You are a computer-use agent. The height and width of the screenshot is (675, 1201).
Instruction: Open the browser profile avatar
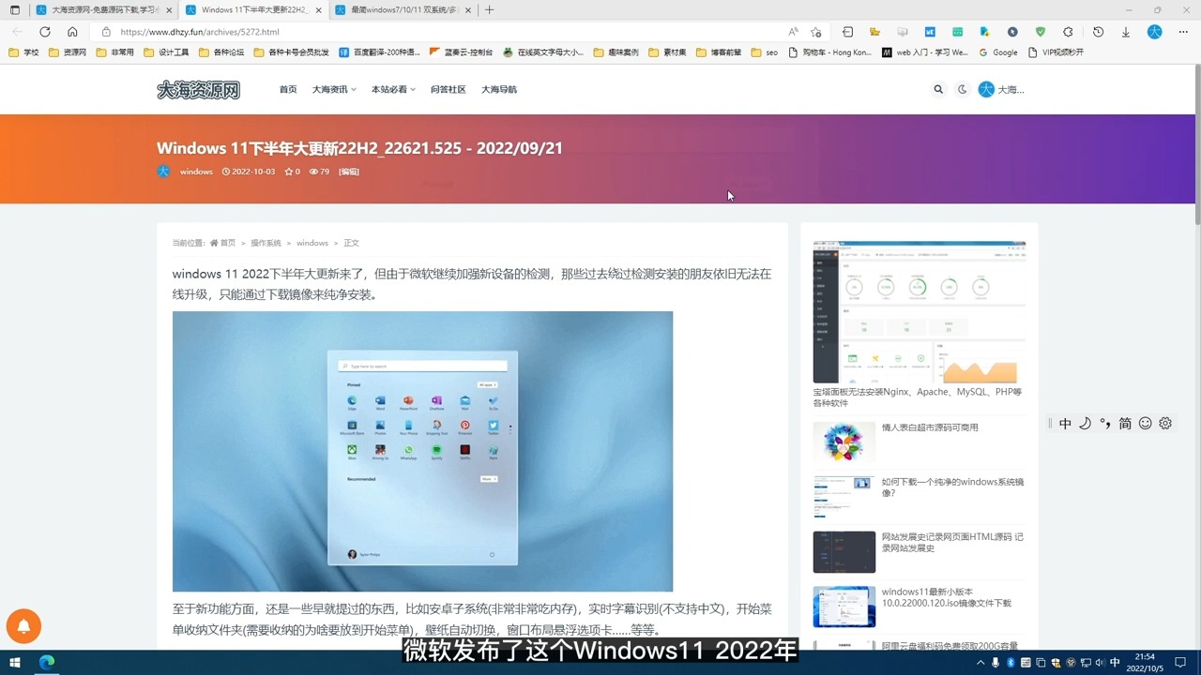(1155, 32)
